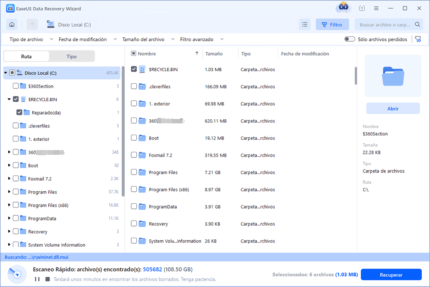
Task: Reset filters with the funnel icon
Action: click(418, 39)
